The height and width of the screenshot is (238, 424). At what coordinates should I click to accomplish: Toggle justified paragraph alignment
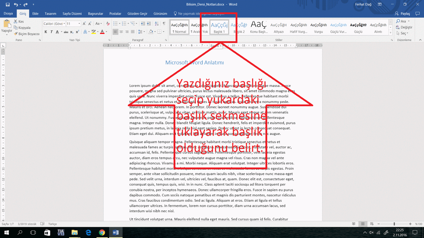click(x=133, y=32)
